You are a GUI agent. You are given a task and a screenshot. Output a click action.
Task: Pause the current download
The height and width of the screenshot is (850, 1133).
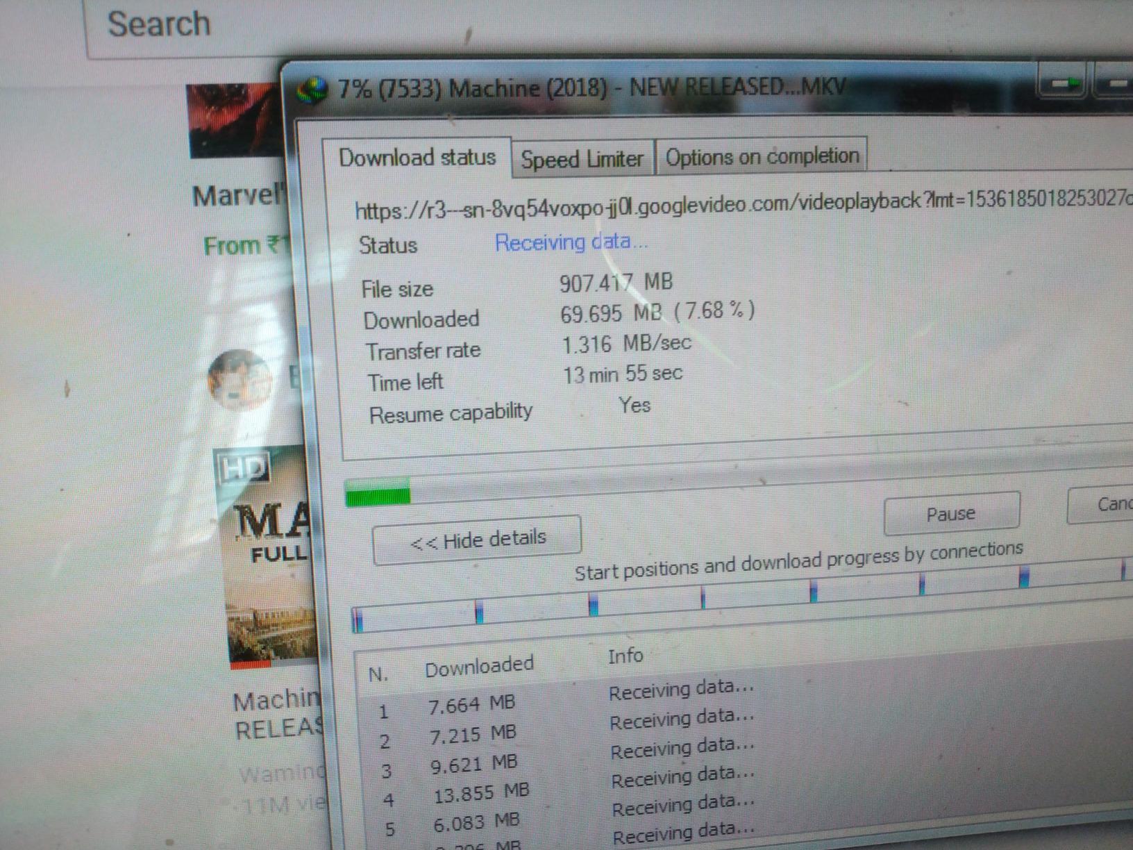(x=950, y=514)
